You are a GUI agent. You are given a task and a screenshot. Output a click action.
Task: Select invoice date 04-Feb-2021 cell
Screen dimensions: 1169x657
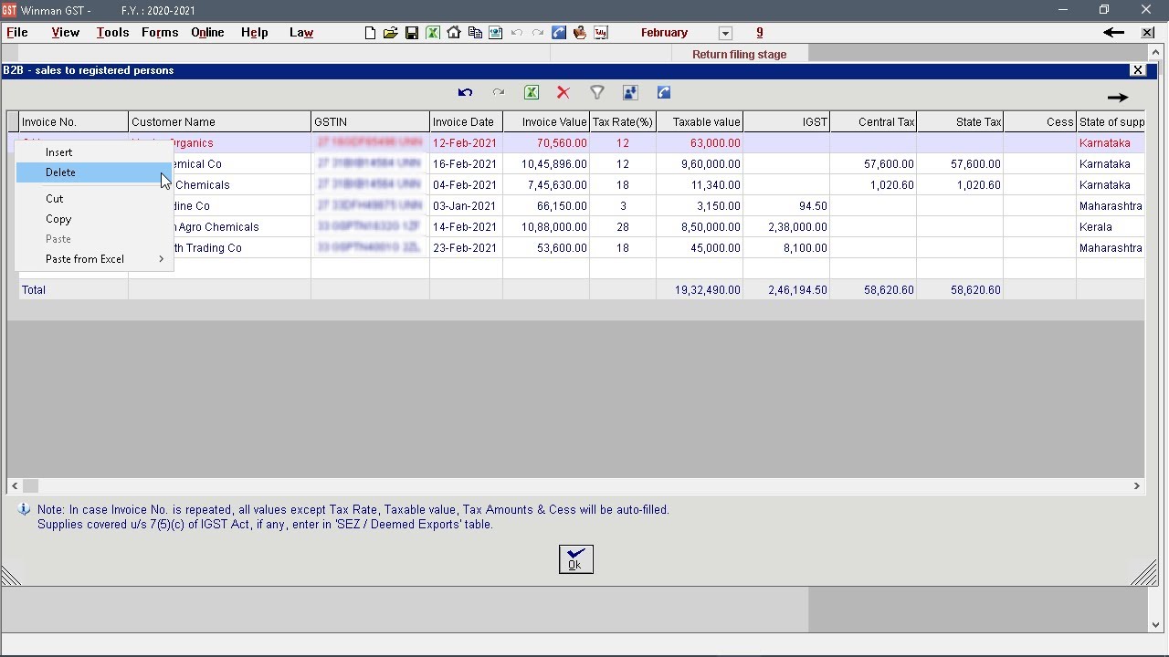(x=467, y=185)
